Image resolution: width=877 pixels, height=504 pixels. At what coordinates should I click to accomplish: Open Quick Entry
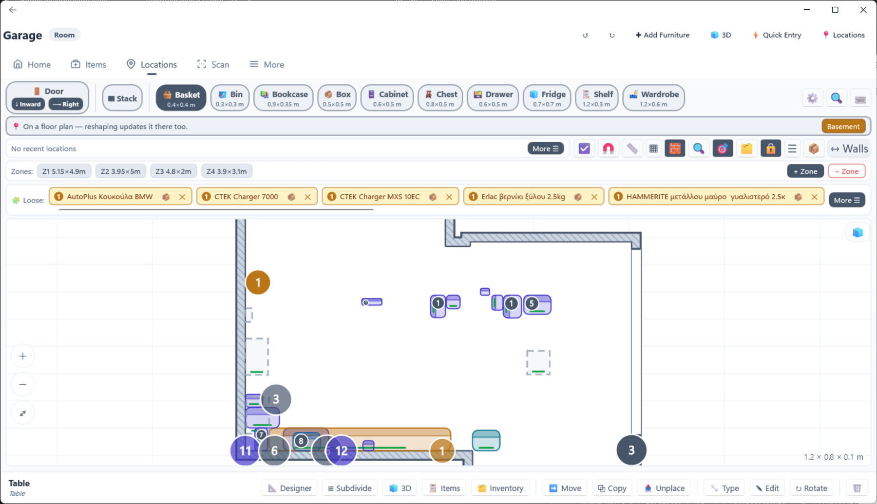[x=777, y=35]
